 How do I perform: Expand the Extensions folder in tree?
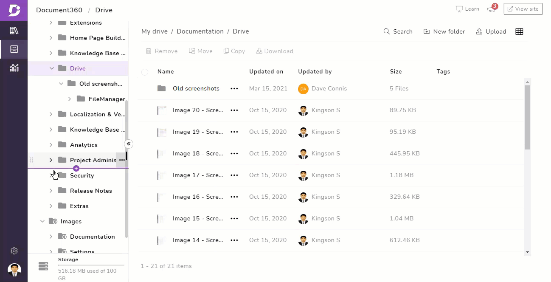point(51,23)
